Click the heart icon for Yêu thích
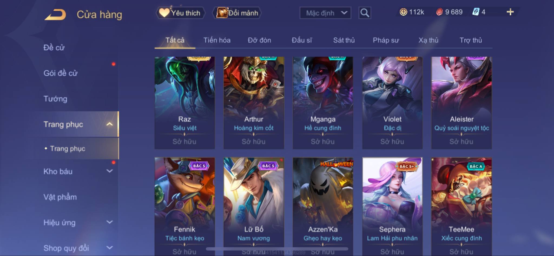Screen dimensions: 554x256 point(164,13)
